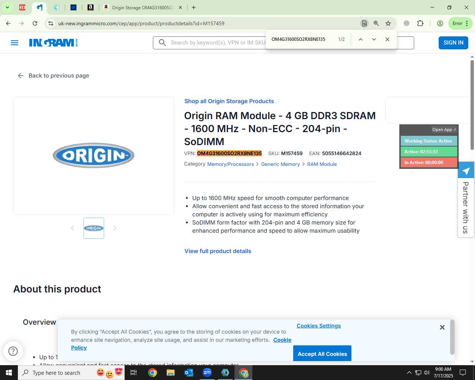Open the zoom magnifier in address bar
This screenshot has width=475, height=380.
point(376,23)
